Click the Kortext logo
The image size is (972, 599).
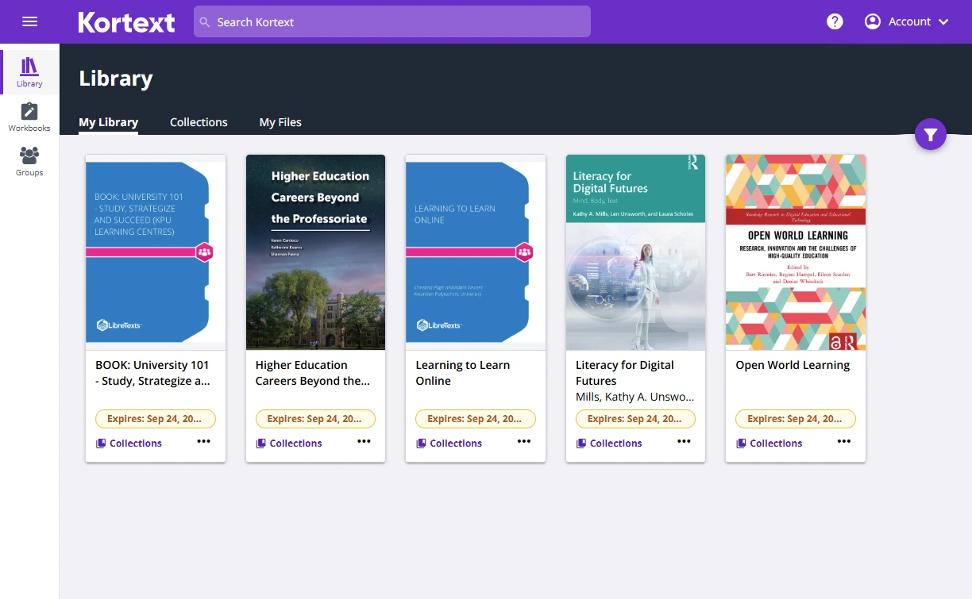click(x=126, y=22)
